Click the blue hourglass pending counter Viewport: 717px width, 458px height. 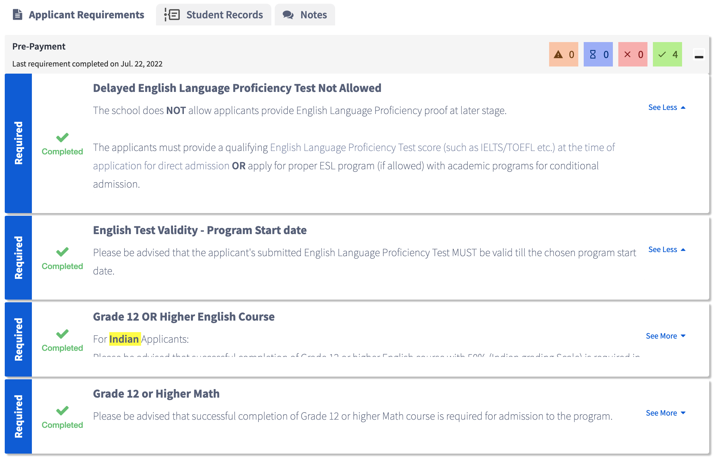[x=598, y=54]
